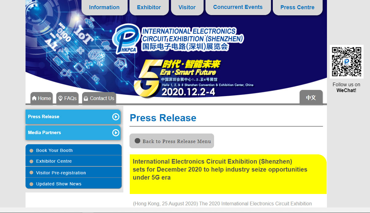This screenshot has height=213, width=370.
Task: Click the Press Release page heading
Action: point(163,118)
